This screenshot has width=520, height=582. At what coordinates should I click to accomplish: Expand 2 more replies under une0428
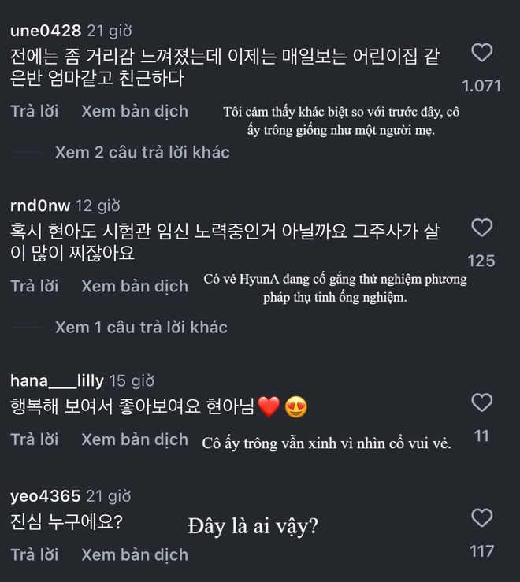(142, 152)
